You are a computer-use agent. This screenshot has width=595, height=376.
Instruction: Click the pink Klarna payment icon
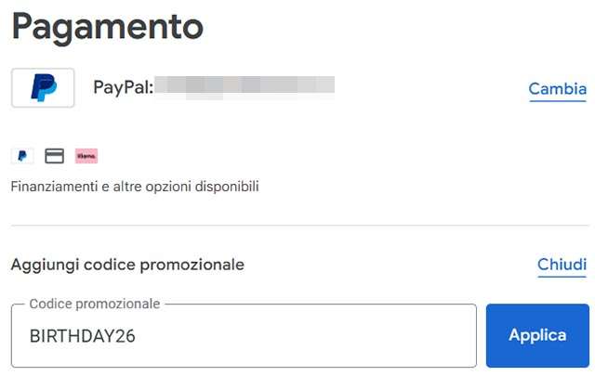point(86,155)
